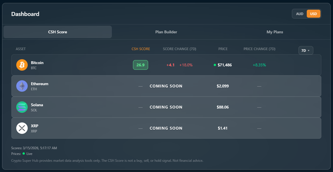Click the +4.1 score change value
The width and height of the screenshot is (333, 172).
170,65
